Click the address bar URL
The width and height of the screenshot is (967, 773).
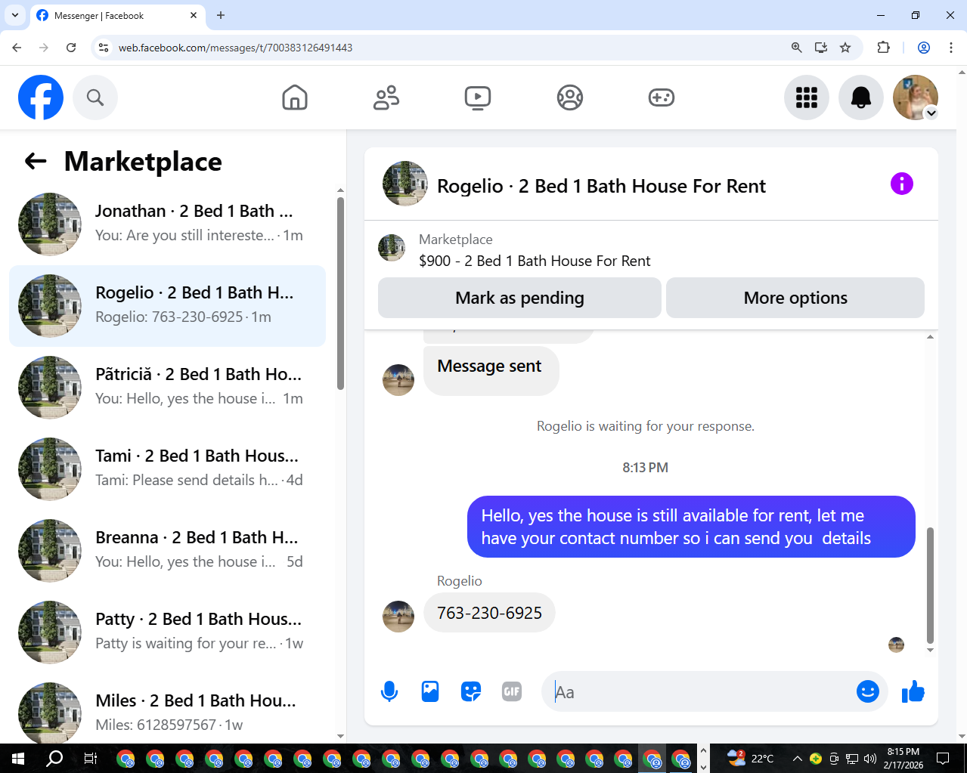coord(235,48)
